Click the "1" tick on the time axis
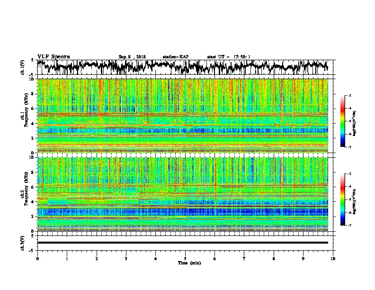 [x=67, y=259]
